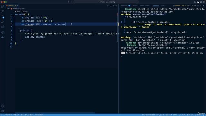Screen dimensions: 206x116
Task: Click the src breadcrumb segment
Action: (8, 9)
